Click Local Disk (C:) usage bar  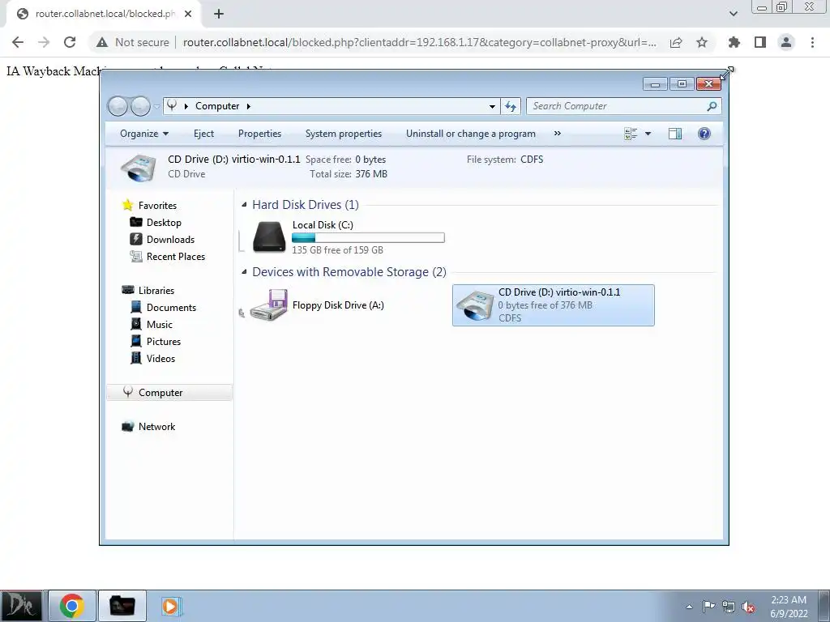[x=369, y=238]
